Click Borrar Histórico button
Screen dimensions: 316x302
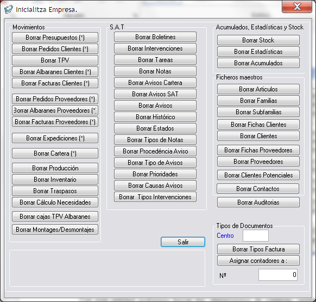155,117
